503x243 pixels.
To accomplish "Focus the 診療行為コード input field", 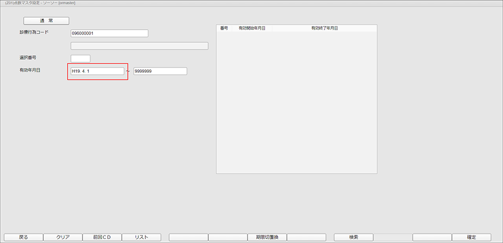I will [x=110, y=34].
